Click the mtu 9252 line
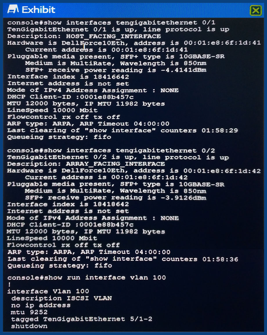The image size is (267, 335). click(x=29, y=312)
